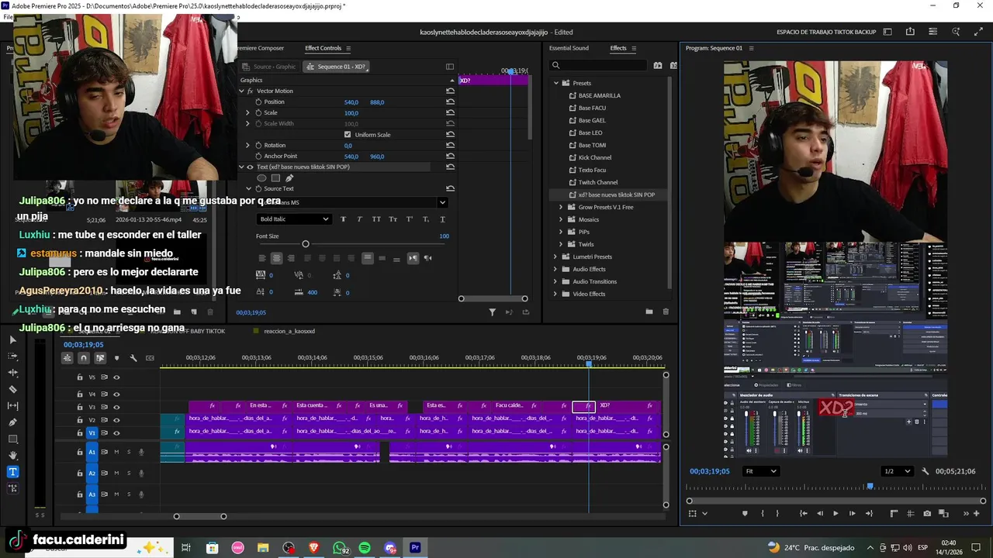
Task: Open Program monitor button editor plus
Action: coord(976,513)
